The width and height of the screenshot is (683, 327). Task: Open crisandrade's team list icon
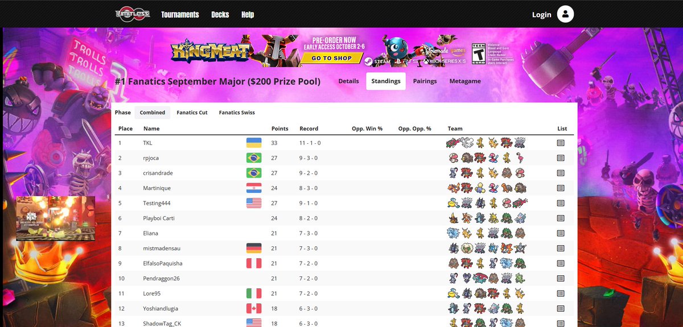[560, 173]
